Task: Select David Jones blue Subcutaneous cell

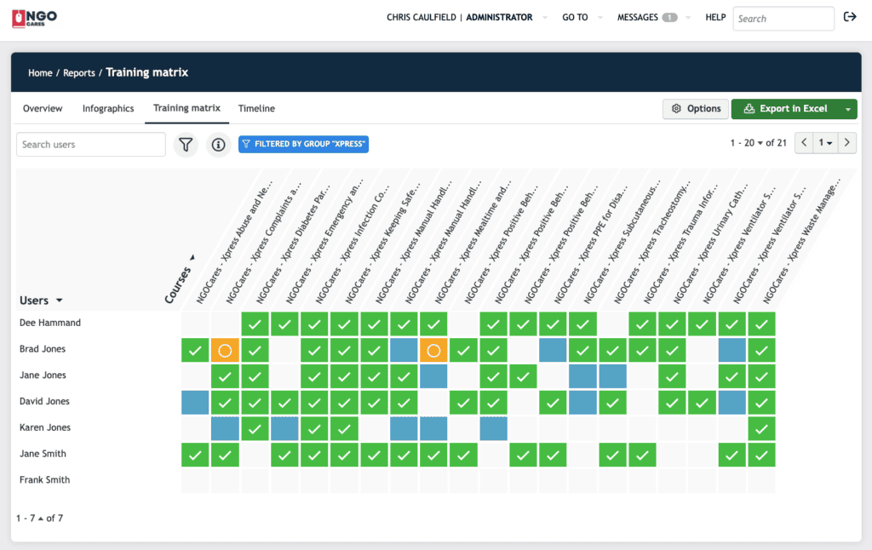Action: pos(582,403)
